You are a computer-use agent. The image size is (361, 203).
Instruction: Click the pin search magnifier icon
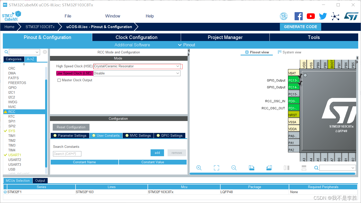[316, 168]
